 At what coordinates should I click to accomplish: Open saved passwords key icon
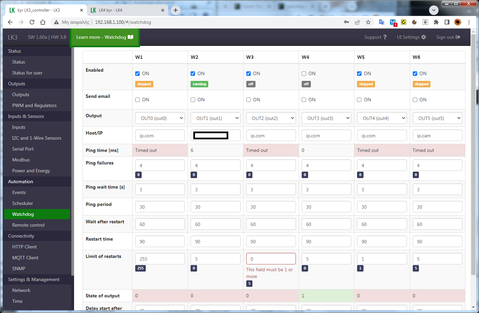[x=347, y=22]
